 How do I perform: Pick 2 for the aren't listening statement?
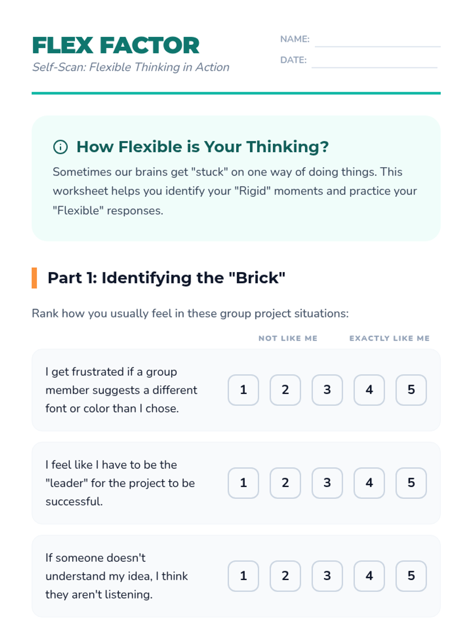[285, 576]
